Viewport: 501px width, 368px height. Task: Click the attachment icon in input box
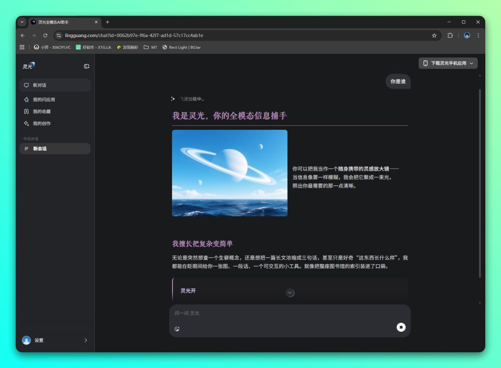pyautogui.click(x=177, y=329)
